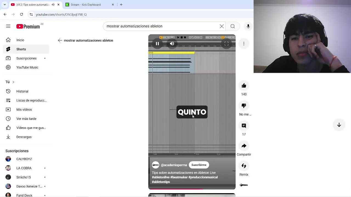Screen dimensions: 351x197
Task: Dislike this Short
Action: click(244, 106)
